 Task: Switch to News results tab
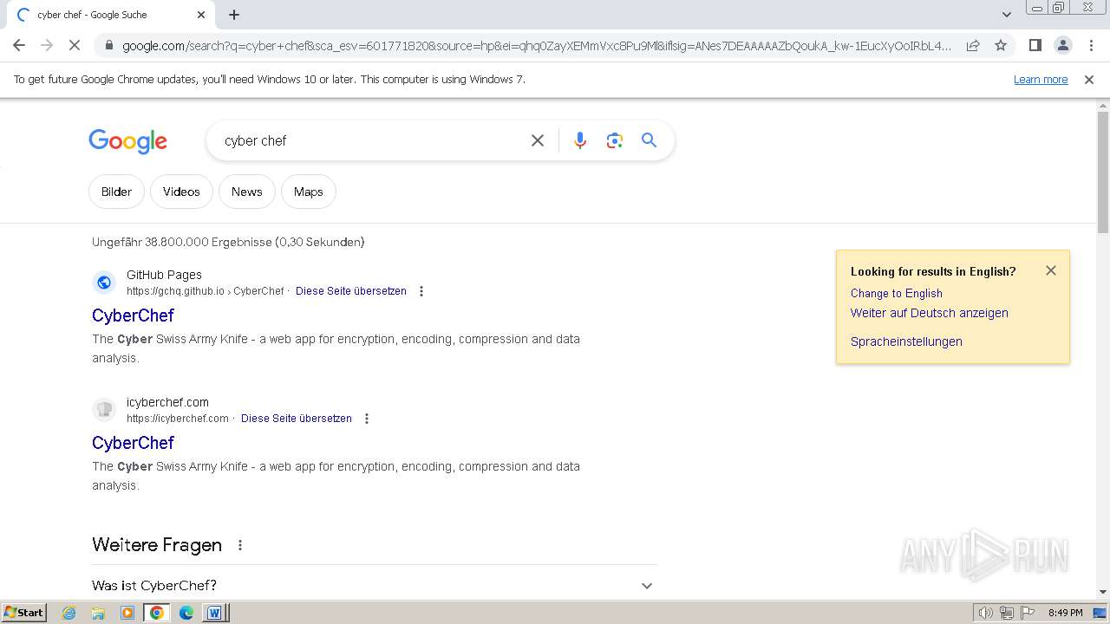pyautogui.click(x=246, y=192)
